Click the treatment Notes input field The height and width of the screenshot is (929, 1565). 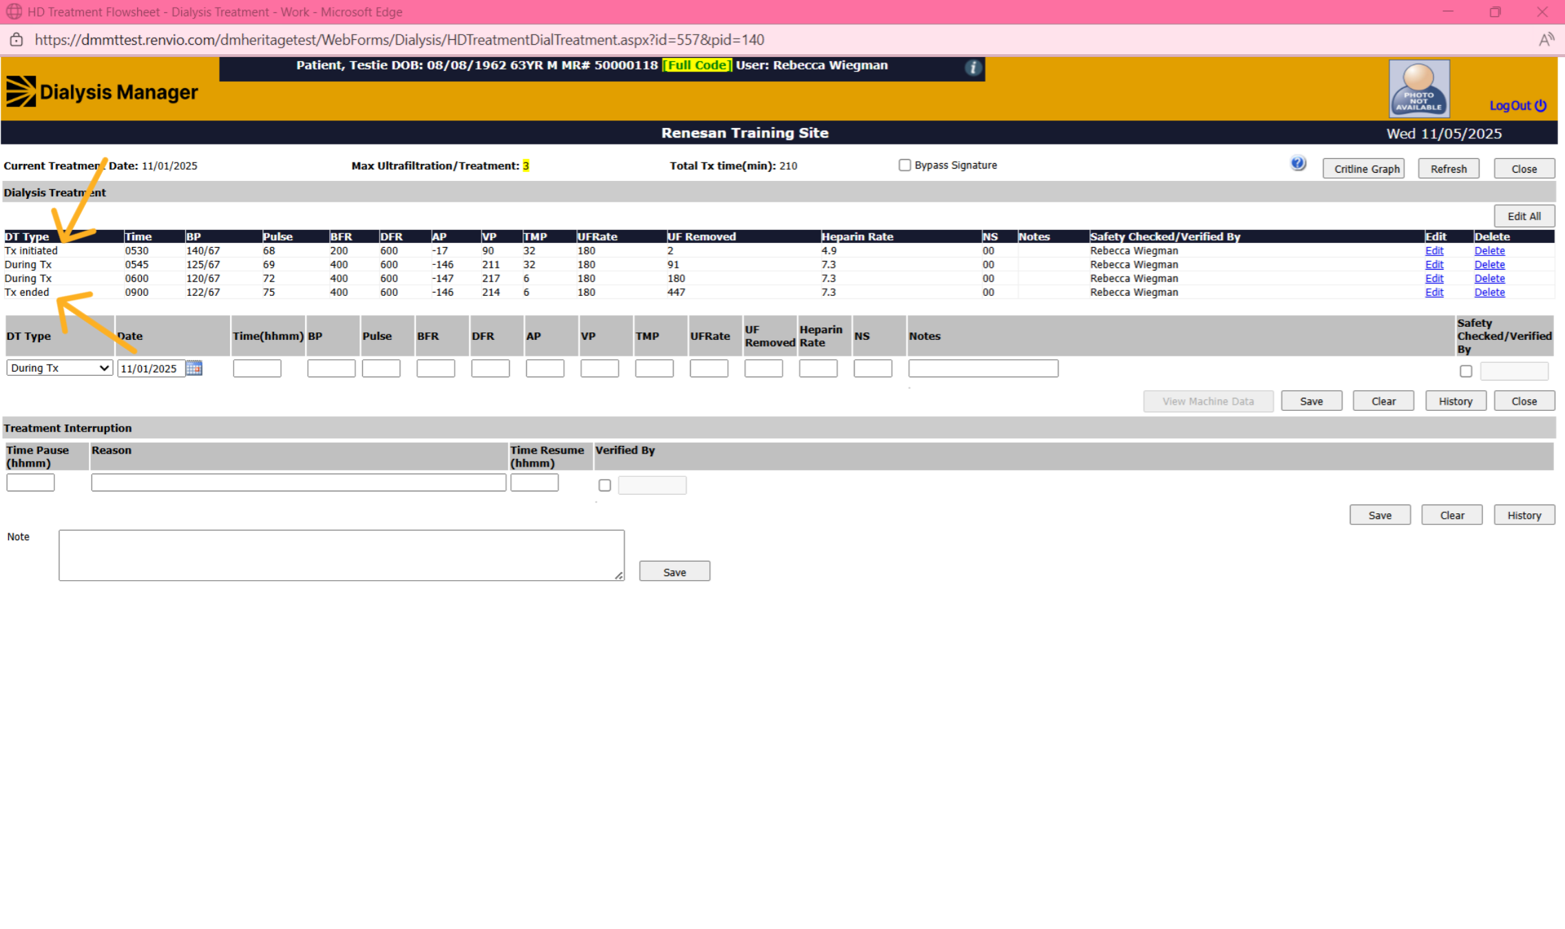[983, 368]
